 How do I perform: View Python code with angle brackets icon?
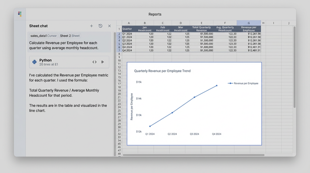pos(94,62)
